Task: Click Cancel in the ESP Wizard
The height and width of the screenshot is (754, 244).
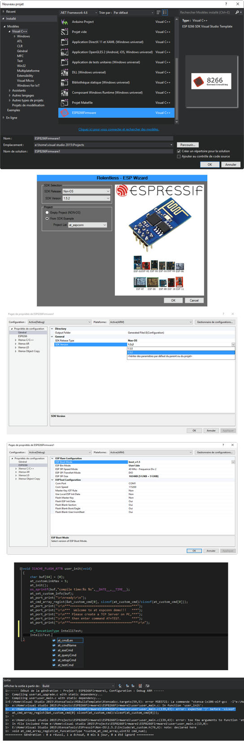Action: 194,300
